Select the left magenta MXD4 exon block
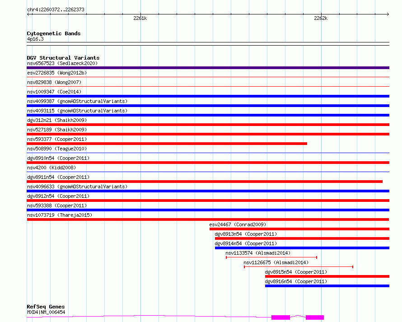This screenshot has width=402, height=322. [x=280, y=317]
